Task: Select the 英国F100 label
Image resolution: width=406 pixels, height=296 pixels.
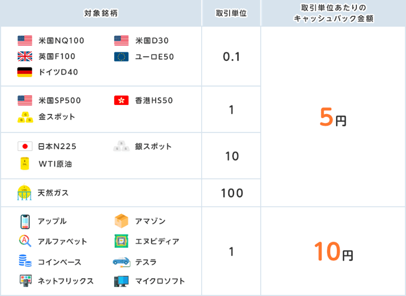Action: tap(57, 57)
